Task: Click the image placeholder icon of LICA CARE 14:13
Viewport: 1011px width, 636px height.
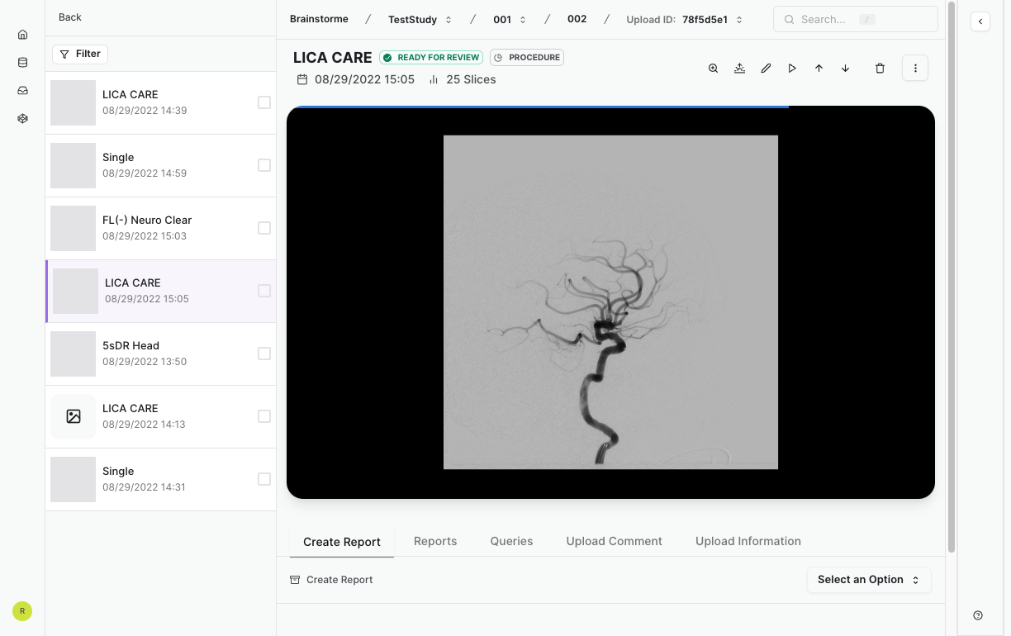Action: [x=74, y=416]
